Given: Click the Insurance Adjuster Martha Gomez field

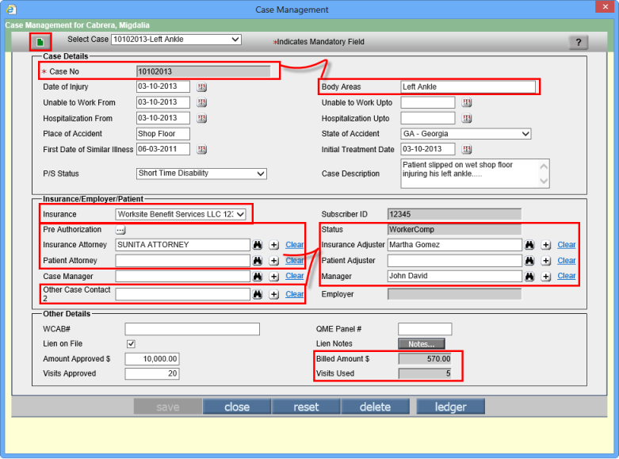Looking at the screenshot, I should 455,245.
